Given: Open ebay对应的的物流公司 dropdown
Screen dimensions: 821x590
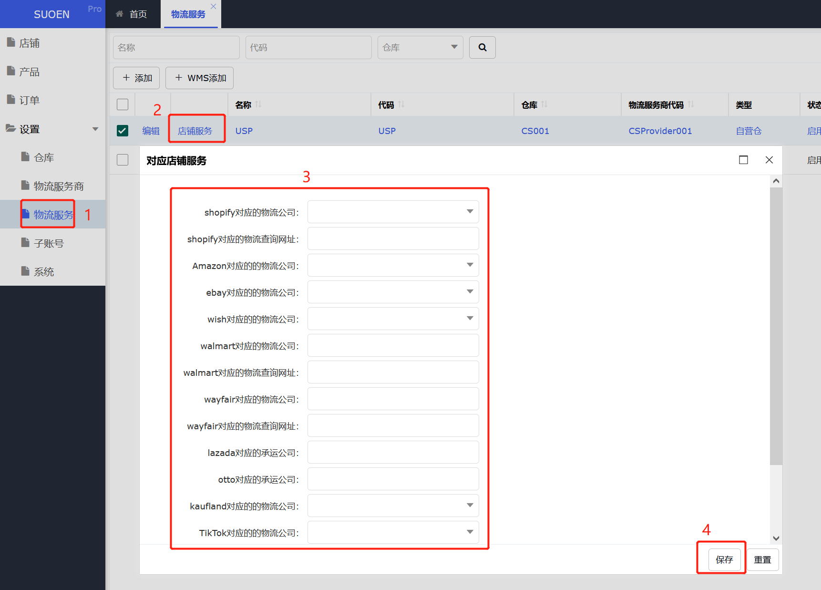Looking at the screenshot, I should click(393, 292).
